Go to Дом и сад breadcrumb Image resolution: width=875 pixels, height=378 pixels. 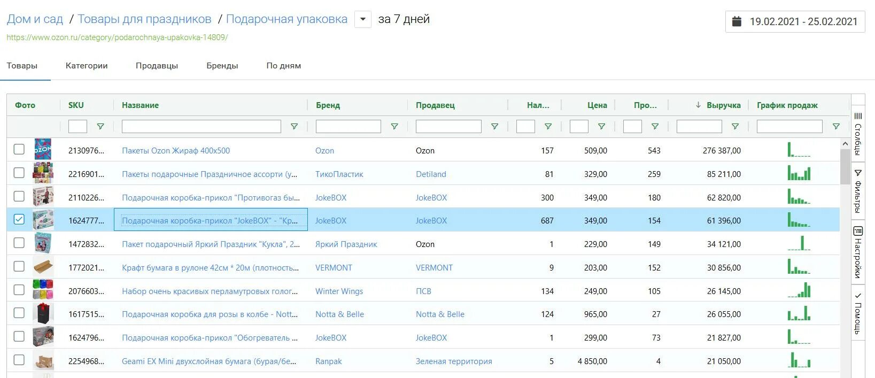(35, 19)
